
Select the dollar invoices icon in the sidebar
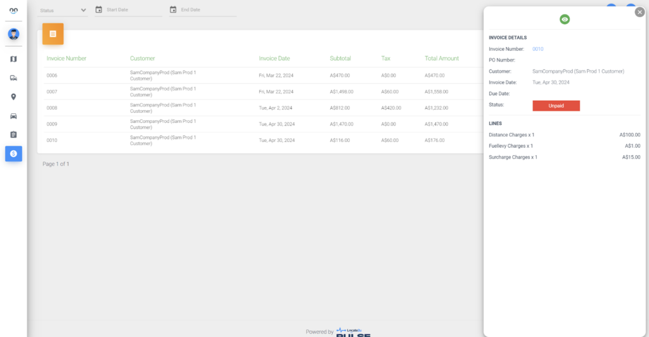[x=14, y=153]
